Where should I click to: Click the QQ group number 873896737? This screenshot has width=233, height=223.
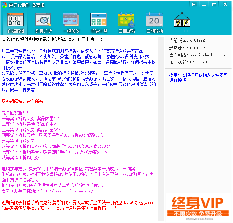tap(199, 62)
